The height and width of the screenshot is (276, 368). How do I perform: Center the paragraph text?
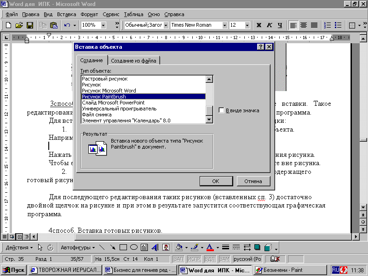(304, 25)
